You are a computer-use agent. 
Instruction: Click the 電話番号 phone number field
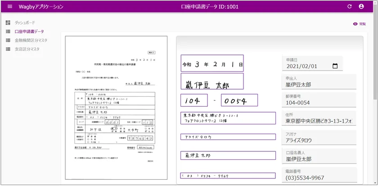tap(319, 177)
